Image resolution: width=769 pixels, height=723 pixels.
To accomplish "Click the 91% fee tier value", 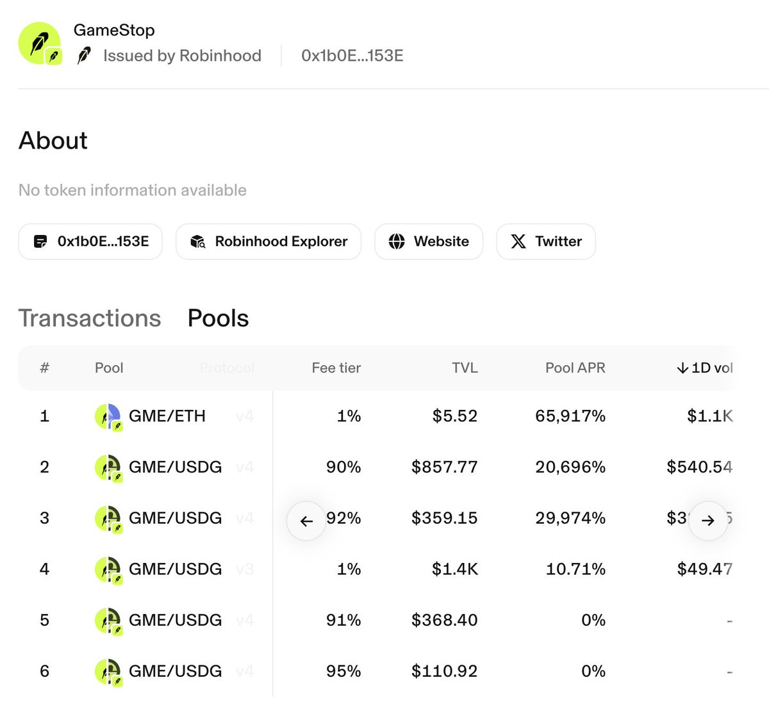I will 343,620.
